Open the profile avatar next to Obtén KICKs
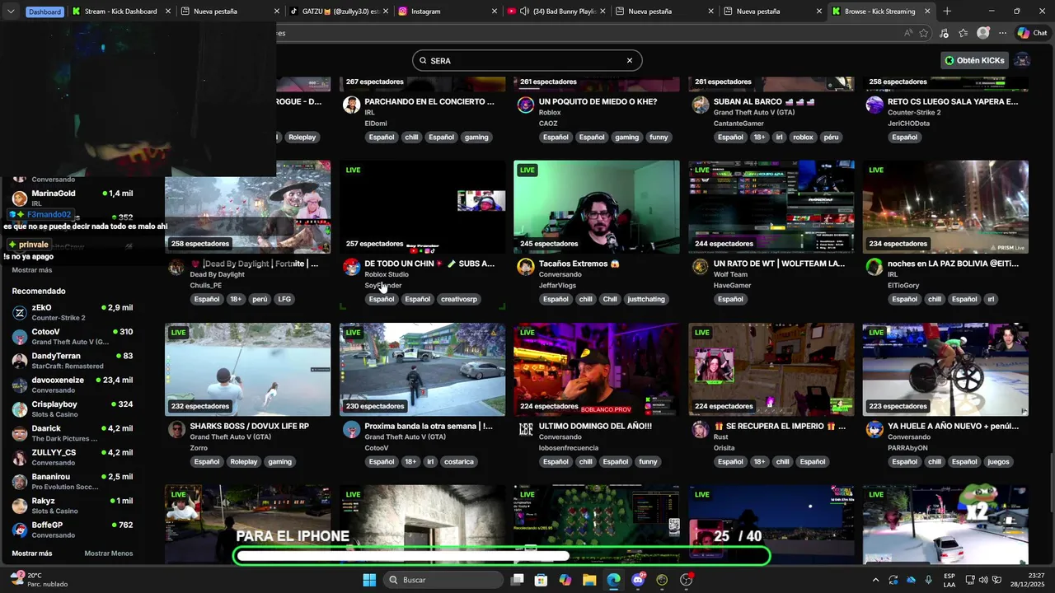Screen dimensions: 1055x593 tap(1022, 60)
